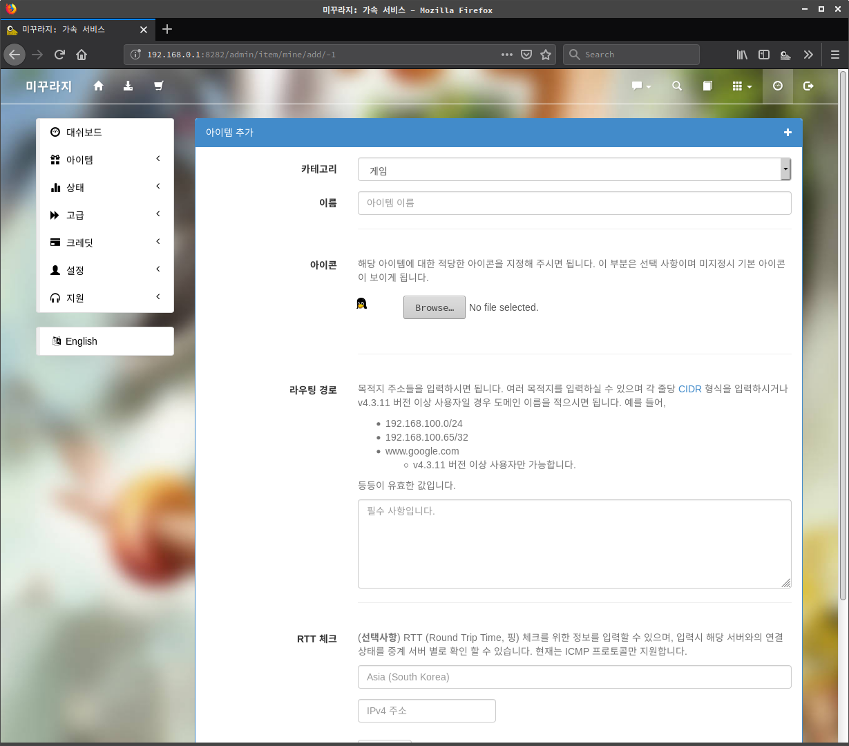Open the 카테고리 dropdown showing 게임

[573, 170]
